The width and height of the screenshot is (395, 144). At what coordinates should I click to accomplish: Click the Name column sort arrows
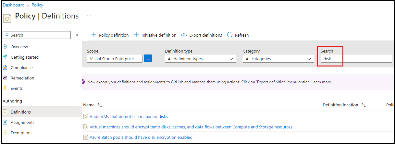pyautogui.click(x=100, y=105)
